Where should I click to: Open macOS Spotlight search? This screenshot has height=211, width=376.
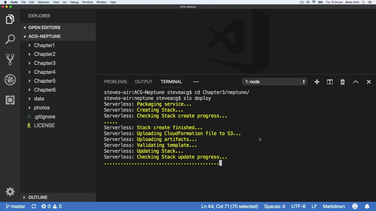(363, 2)
